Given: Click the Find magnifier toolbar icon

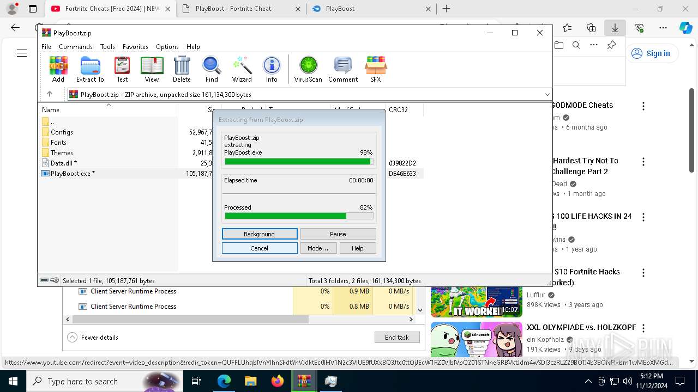Looking at the screenshot, I should [x=212, y=69].
